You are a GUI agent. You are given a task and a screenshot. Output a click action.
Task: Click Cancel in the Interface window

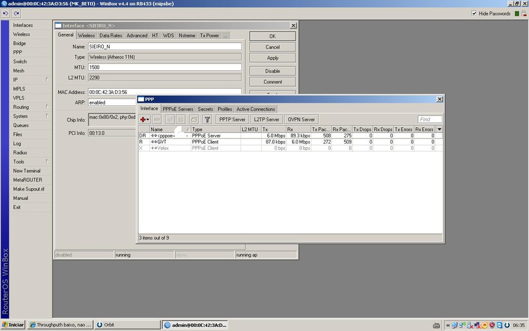[x=272, y=47]
